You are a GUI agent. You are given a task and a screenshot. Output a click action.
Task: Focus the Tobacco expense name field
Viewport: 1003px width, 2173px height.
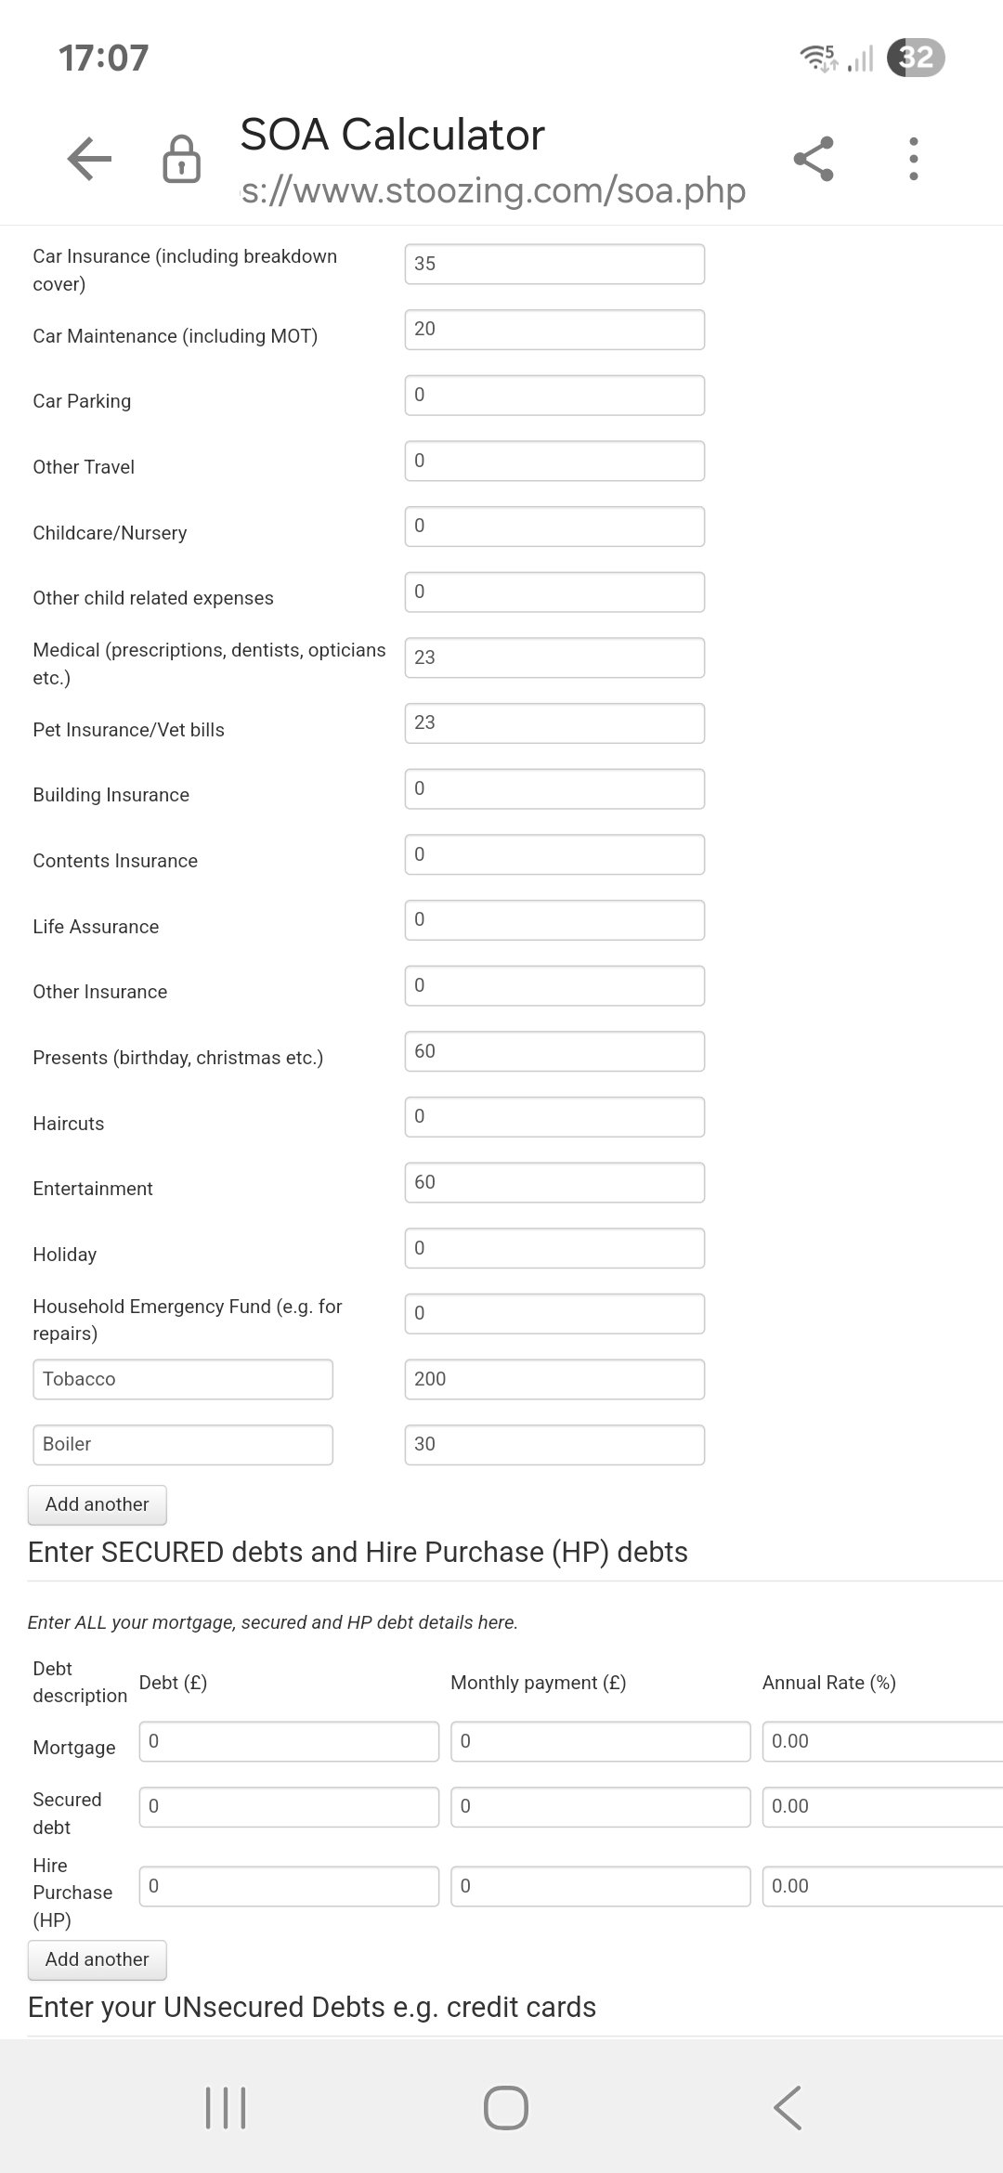point(183,1379)
